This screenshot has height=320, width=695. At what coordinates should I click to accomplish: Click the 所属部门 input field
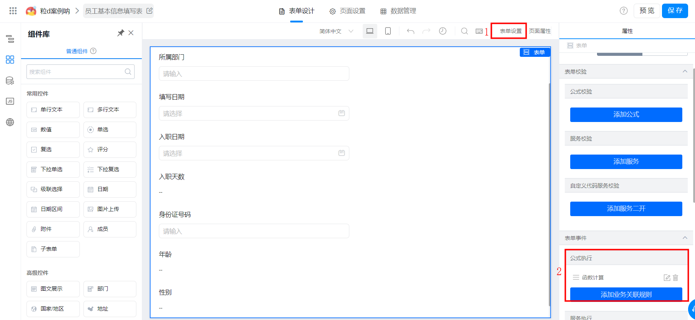click(254, 73)
